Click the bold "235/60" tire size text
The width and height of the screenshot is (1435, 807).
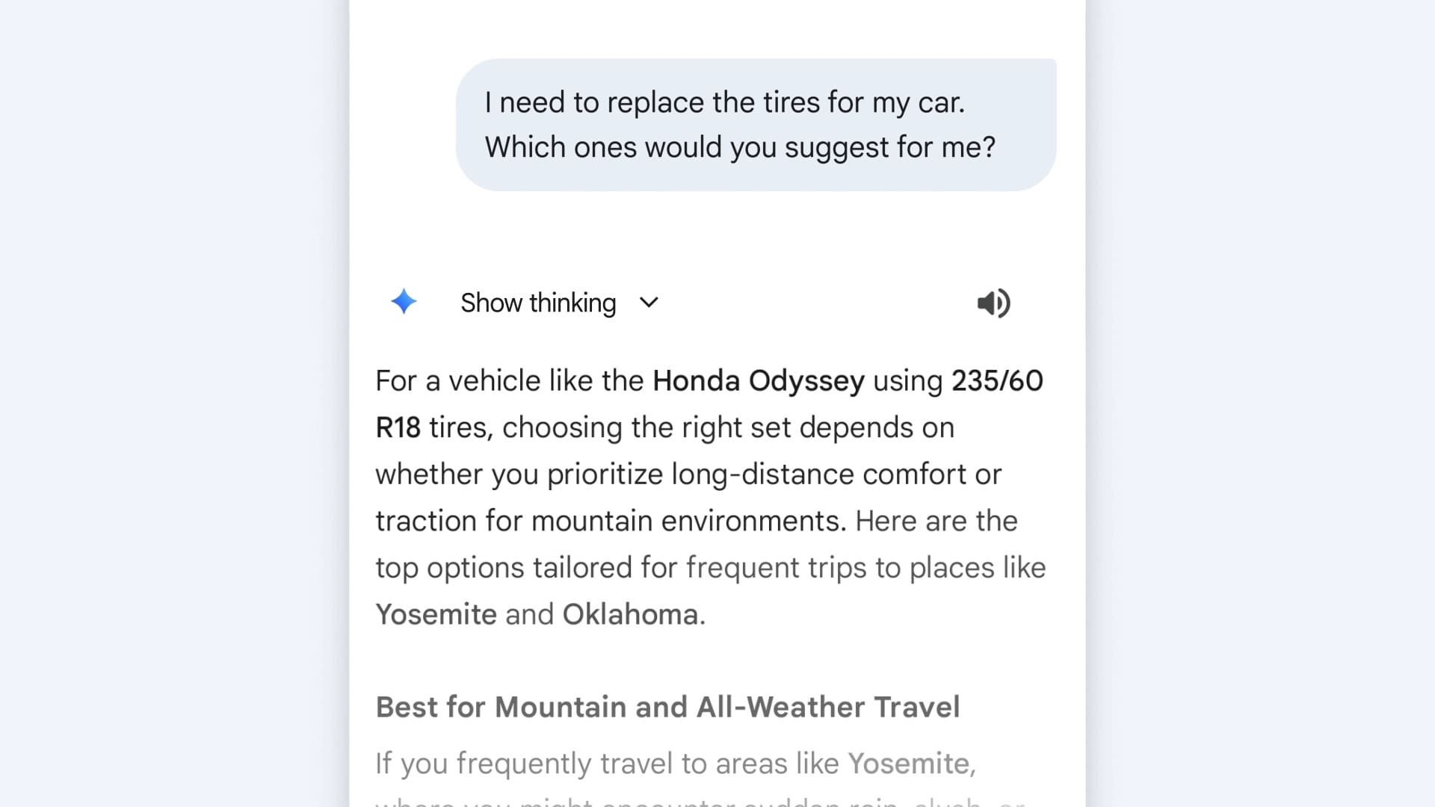point(997,381)
